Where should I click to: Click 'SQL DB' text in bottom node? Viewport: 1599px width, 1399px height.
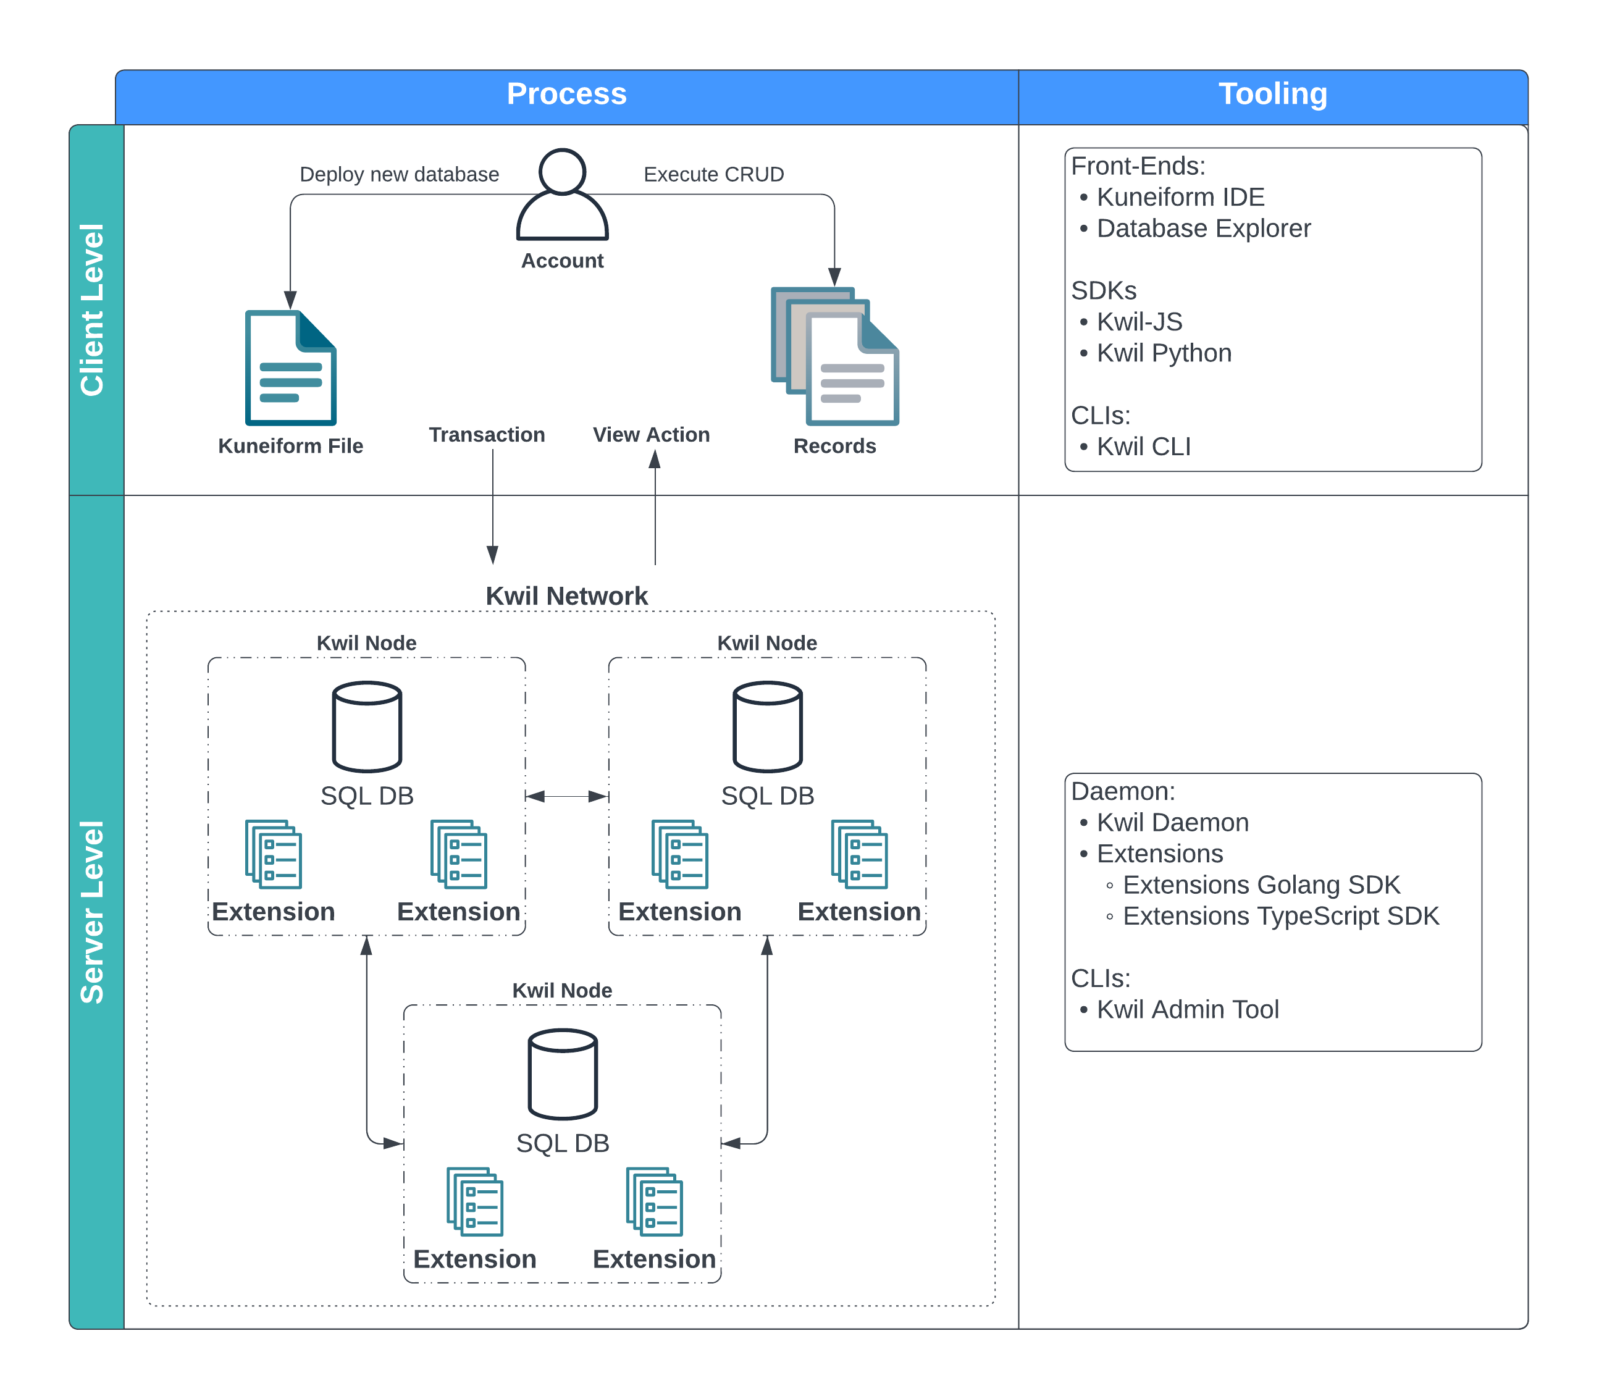(562, 1143)
